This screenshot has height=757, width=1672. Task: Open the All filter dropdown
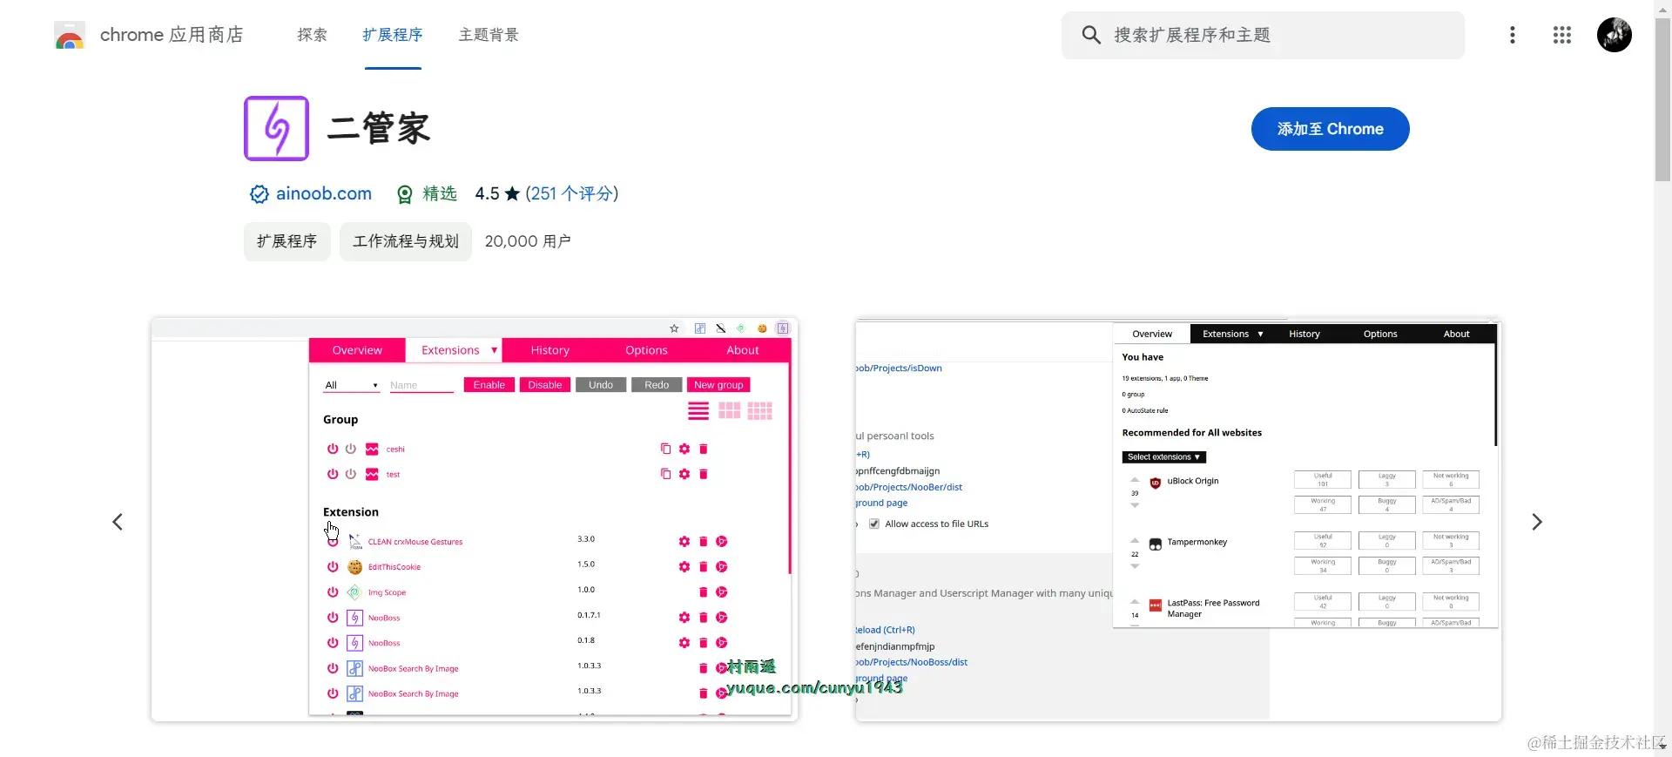pyautogui.click(x=352, y=385)
